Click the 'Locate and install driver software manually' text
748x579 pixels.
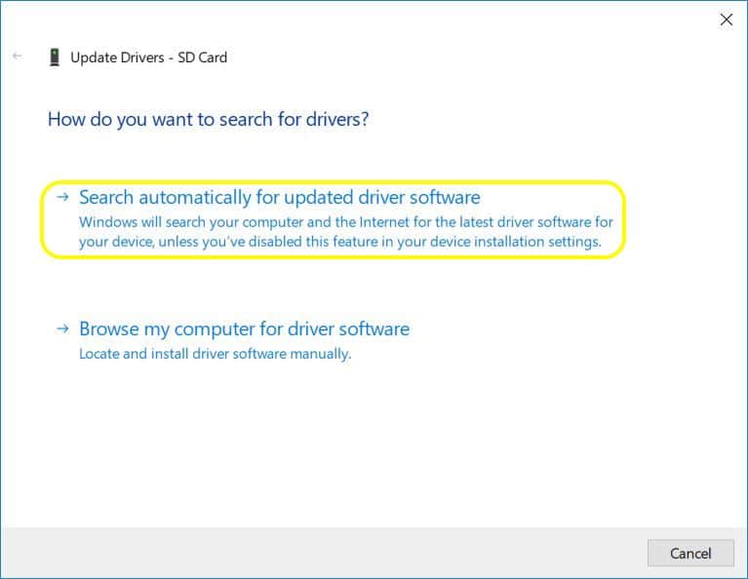[x=215, y=354]
